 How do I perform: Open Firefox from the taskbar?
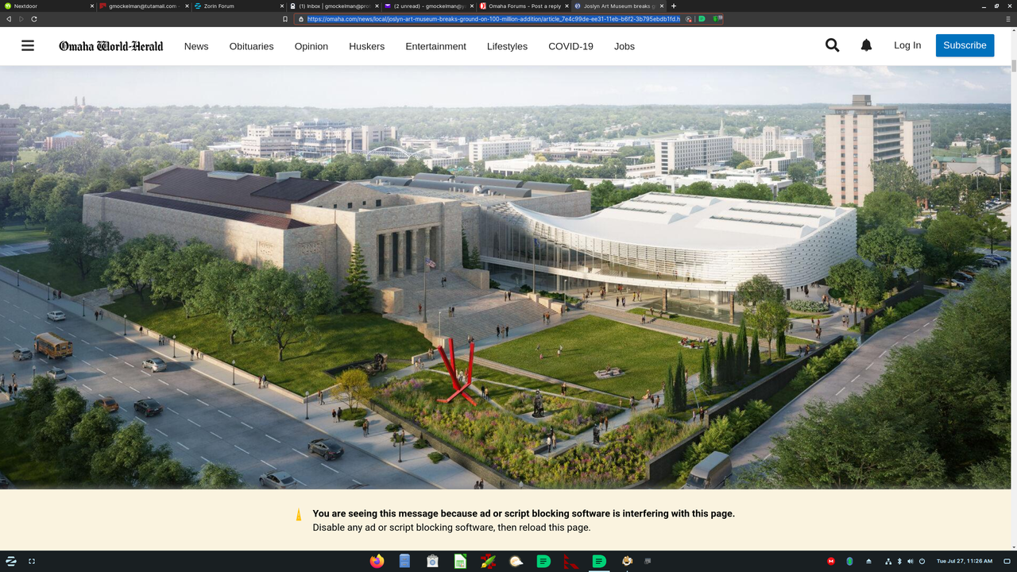pos(377,561)
